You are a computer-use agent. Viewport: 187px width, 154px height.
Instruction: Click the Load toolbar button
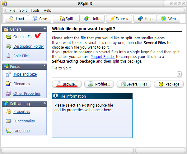tap(16, 19)
